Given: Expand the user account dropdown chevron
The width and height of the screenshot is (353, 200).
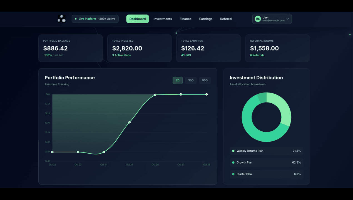Looking at the screenshot, I should tap(288, 19).
